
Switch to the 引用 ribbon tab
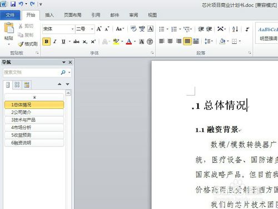click(96, 15)
